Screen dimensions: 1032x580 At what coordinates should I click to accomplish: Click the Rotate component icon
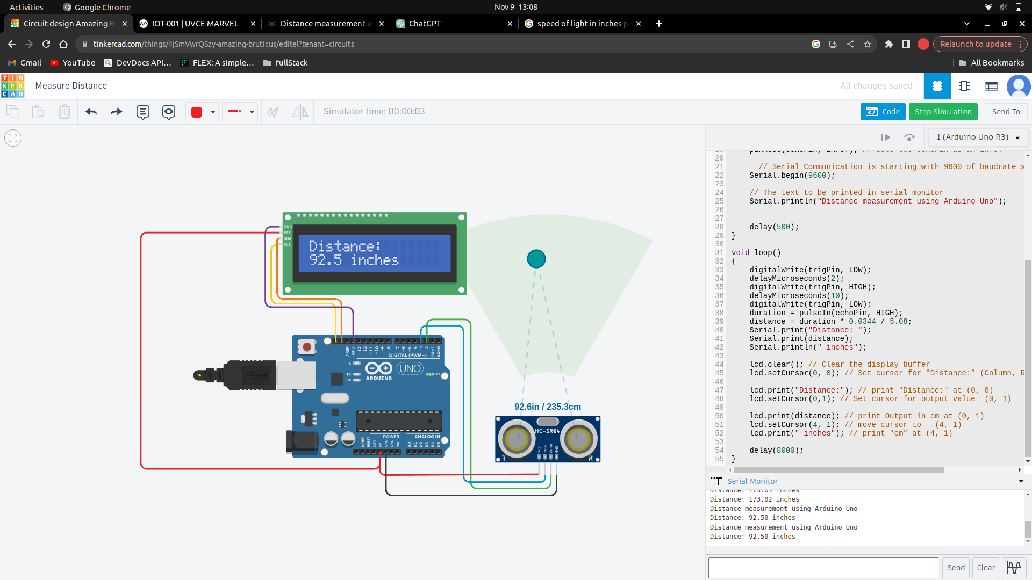point(274,112)
